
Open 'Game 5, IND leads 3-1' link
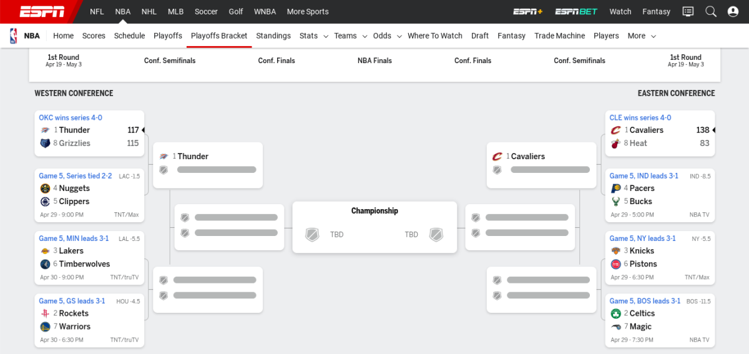[x=644, y=176]
